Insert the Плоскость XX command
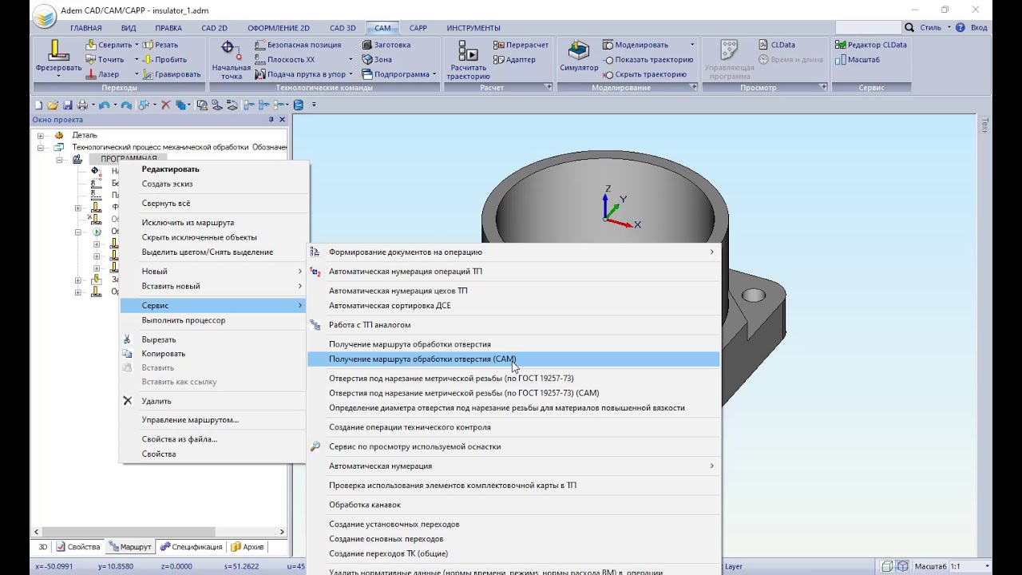The image size is (1022, 575). [x=284, y=59]
